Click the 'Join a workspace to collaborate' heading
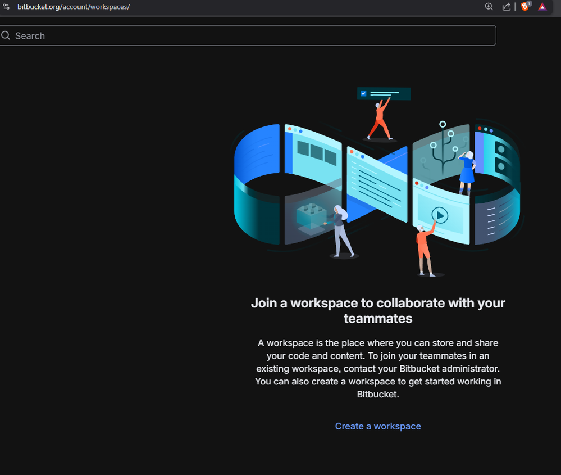The image size is (561, 475). [378, 310]
